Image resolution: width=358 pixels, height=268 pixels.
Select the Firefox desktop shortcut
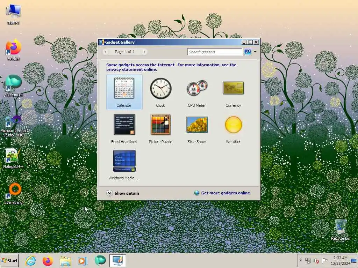coord(14,50)
